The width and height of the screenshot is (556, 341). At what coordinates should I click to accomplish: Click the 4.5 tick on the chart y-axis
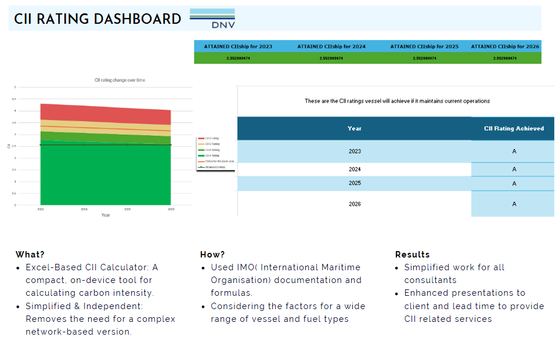pyautogui.click(x=14, y=99)
